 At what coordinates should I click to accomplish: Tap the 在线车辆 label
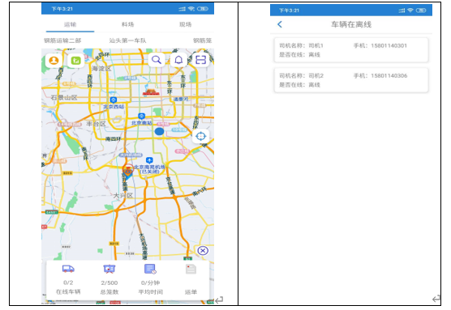coord(68,292)
